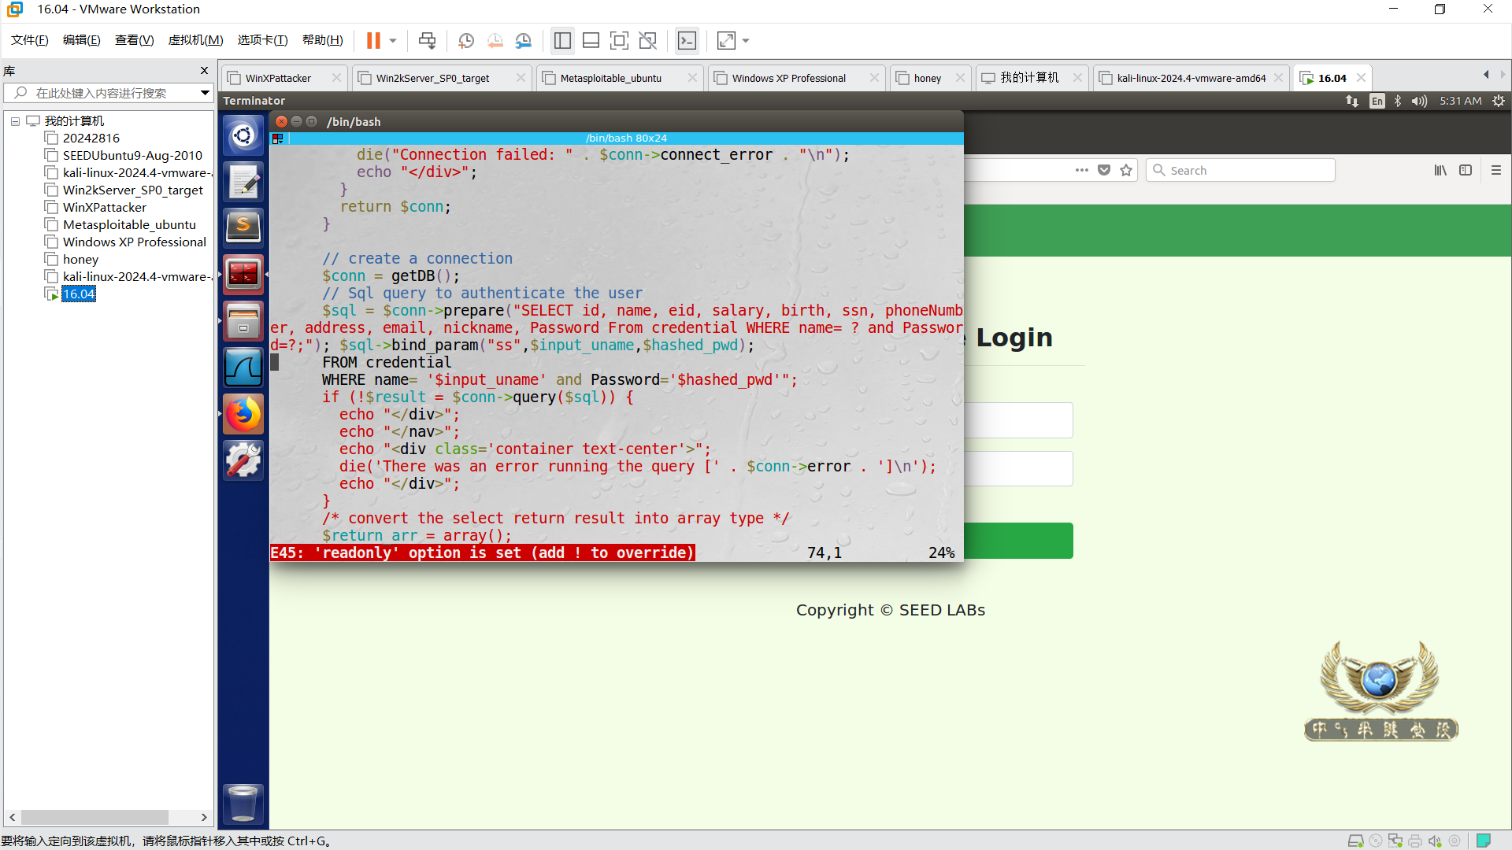Switch to the Metasploitable_ubuntu tab
Viewport: 1512px width, 850px height.
tap(611, 78)
